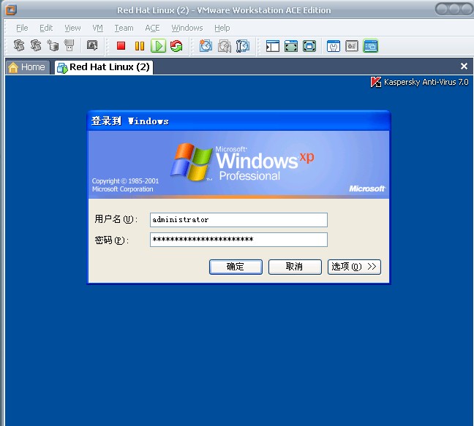
Task: Click the 取消 cancel button
Action: point(295,267)
